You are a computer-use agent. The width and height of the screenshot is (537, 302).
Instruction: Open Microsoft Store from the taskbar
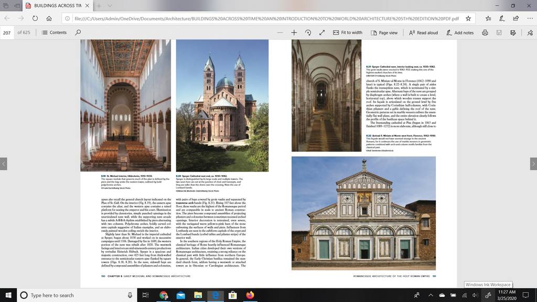coord(232,295)
